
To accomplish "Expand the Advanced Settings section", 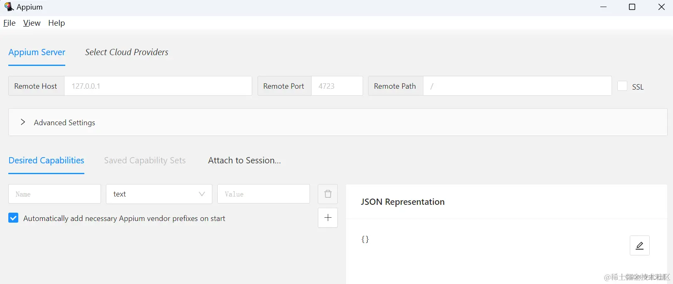I will pos(338,122).
